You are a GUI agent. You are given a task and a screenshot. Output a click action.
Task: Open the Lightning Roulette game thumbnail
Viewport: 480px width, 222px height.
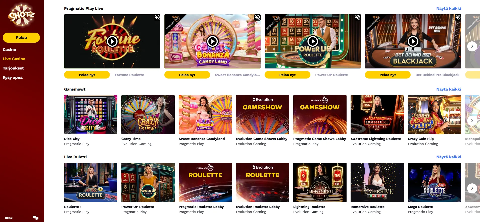320,182
